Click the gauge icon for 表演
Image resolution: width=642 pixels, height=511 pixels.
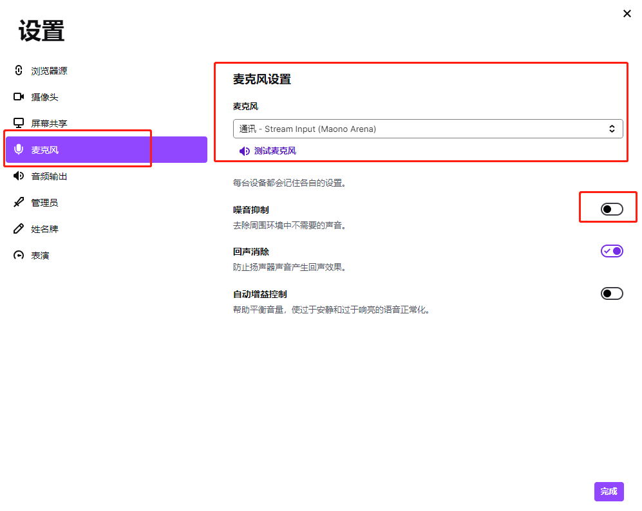click(19, 255)
